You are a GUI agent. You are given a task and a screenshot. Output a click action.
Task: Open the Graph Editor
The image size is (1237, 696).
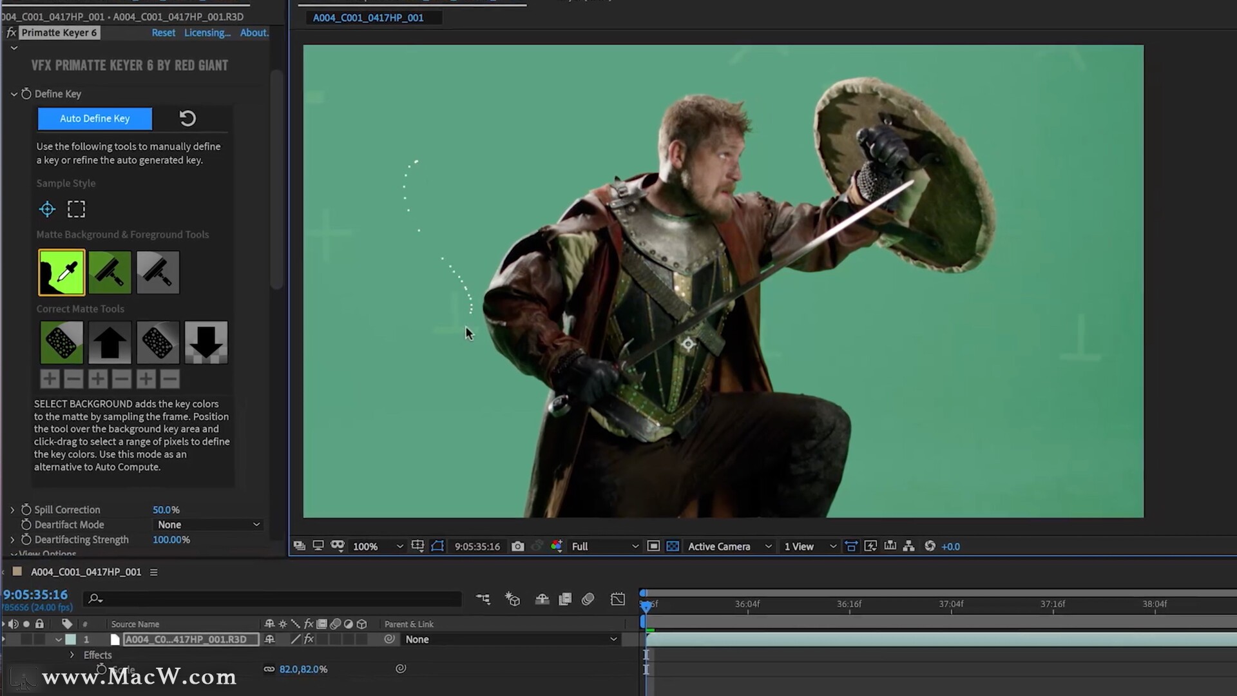click(x=618, y=599)
